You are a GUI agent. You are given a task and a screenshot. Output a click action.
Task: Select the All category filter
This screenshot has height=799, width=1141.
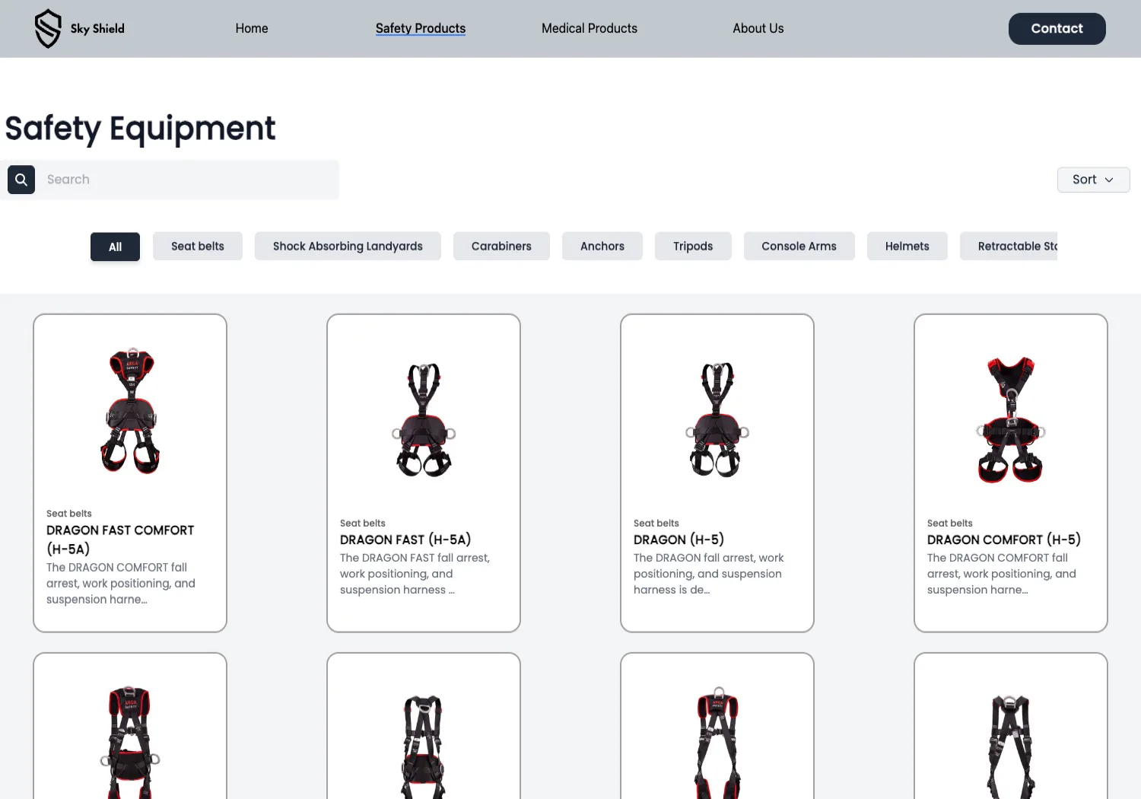coord(115,247)
